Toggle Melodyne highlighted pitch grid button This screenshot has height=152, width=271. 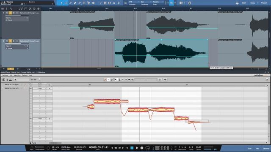tap(108, 80)
